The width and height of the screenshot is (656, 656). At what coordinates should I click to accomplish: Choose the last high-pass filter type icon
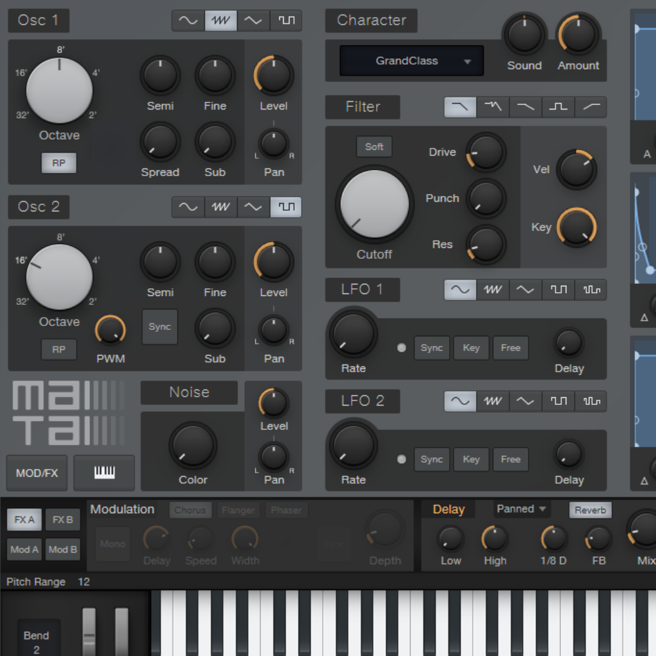pyautogui.click(x=591, y=107)
